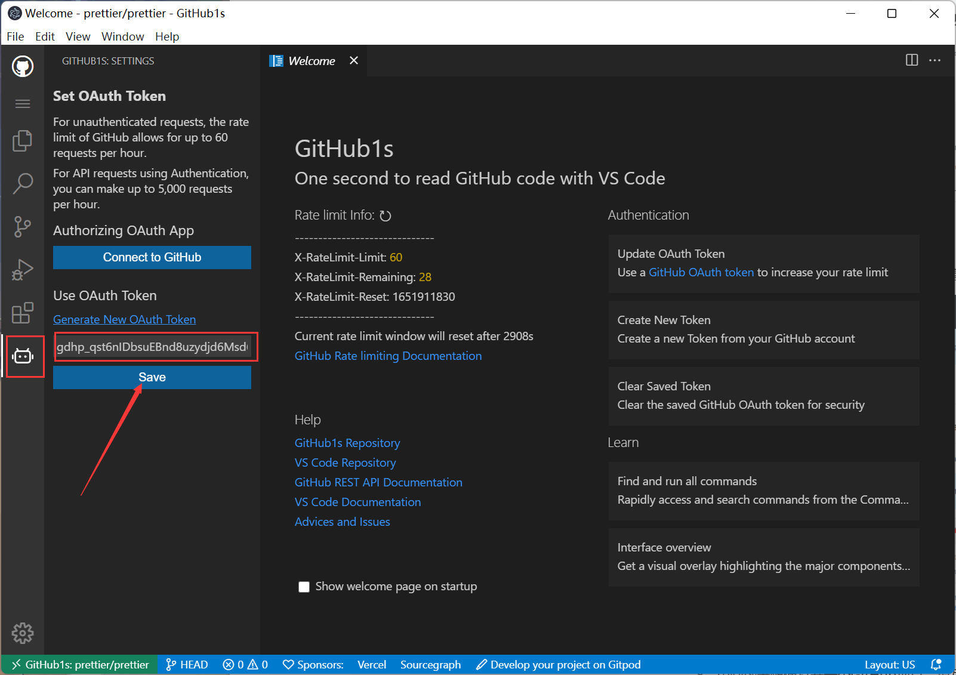Open the GitHub1s home icon in activity bar
Screen dimensions: 956x675
[x=23, y=66]
